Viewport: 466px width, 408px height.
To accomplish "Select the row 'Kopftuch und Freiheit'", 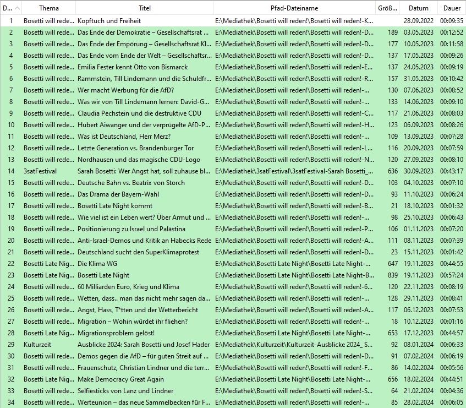I will (x=109, y=20).
